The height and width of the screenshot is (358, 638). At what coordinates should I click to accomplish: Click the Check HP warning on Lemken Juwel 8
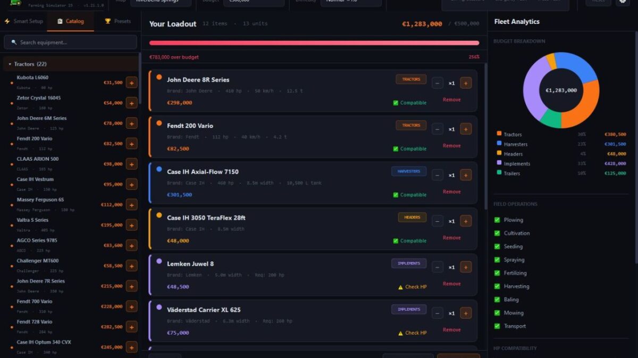click(413, 287)
